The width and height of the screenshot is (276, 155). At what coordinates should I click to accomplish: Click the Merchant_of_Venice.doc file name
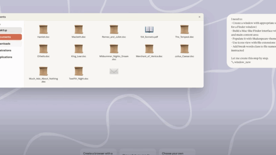(149, 57)
